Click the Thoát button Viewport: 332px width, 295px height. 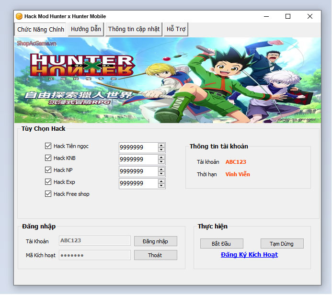click(x=155, y=255)
